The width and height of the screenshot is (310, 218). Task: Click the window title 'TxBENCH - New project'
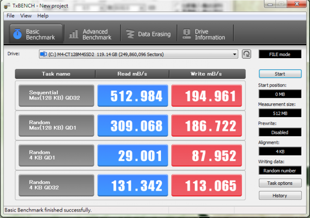point(40,6)
